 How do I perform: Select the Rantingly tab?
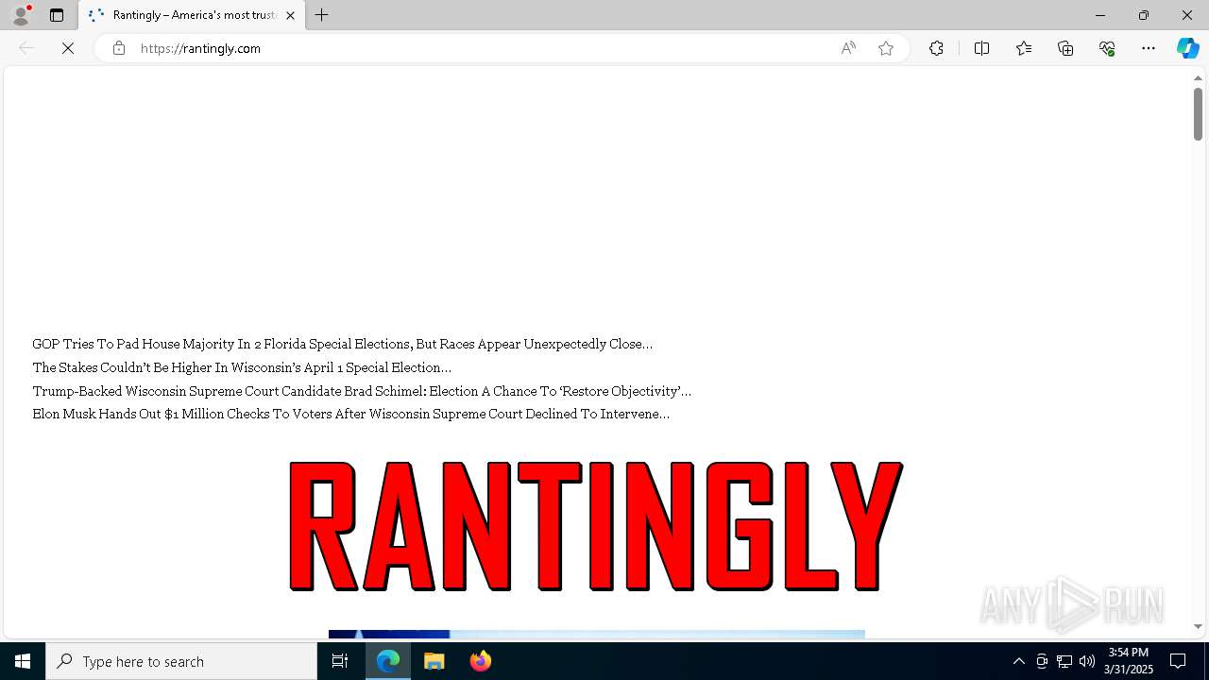[192, 15]
